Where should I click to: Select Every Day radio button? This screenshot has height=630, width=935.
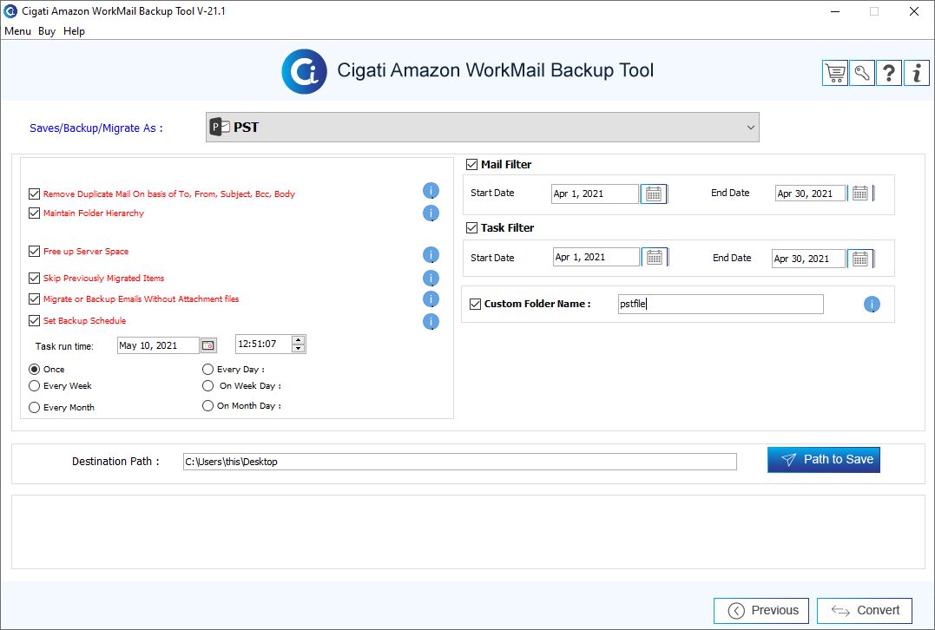[207, 370]
